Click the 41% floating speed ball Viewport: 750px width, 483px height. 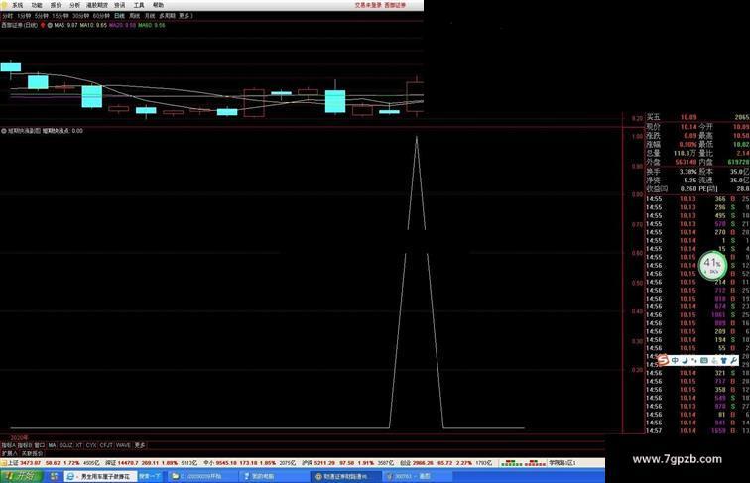[x=712, y=265]
